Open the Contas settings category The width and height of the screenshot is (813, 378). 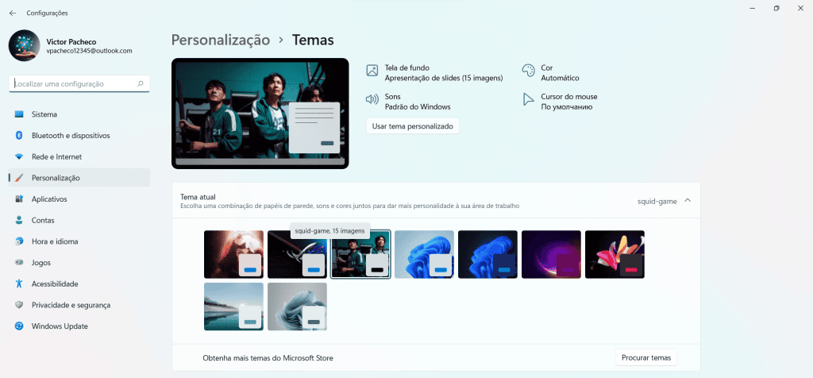coord(79,221)
